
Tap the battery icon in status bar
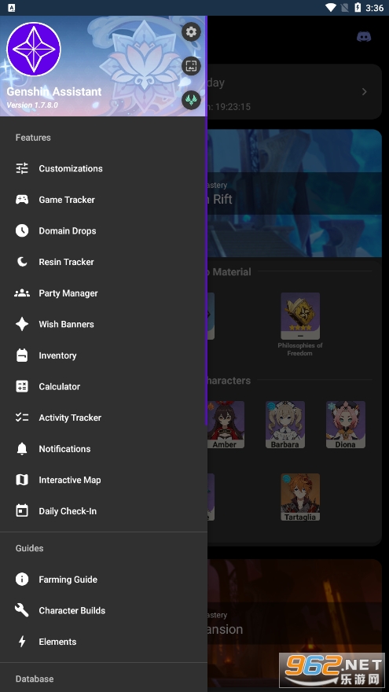tap(358, 8)
